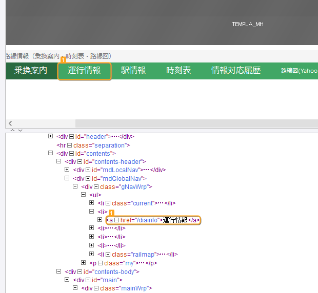Expand the p class="my" node
This screenshot has width=318, height=293.
(x=84, y=263)
